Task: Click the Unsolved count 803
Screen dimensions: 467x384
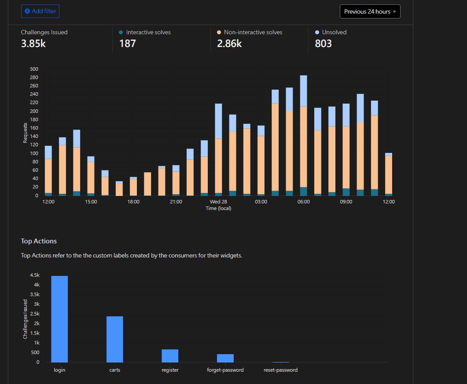Action: pyautogui.click(x=324, y=43)
